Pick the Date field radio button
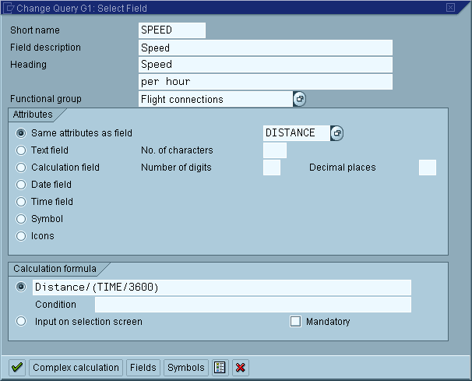This screenshot has height=381, width=472. (21, 185)
